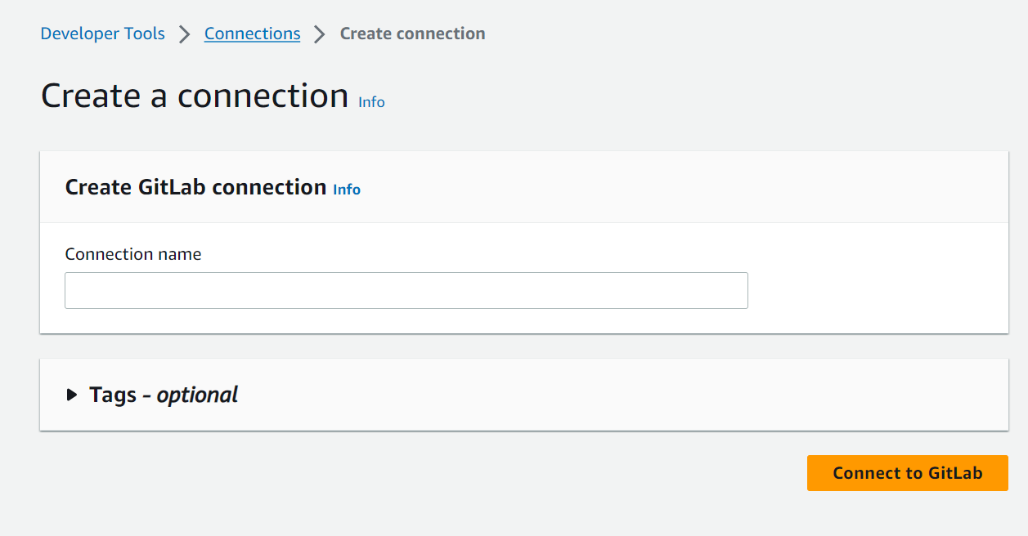Open Info next to Create GitLab connection heading
This screenshot has height=536, width=1028.
pyautogui.click(x=346, y=189)
